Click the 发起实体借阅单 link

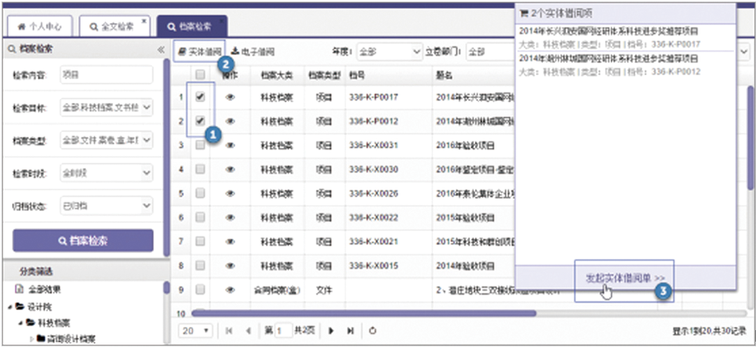[x=624, y=276]
